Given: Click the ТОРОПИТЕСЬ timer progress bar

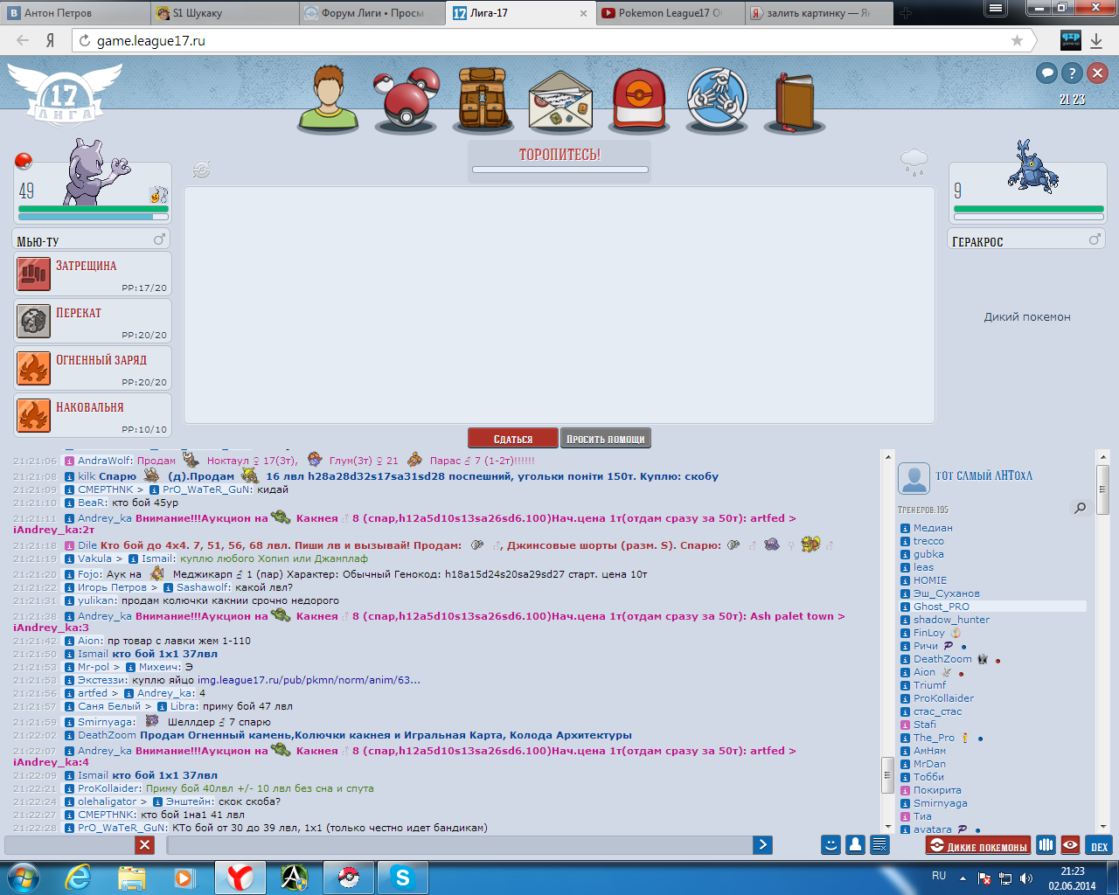Looking at the screenshot, I should 560,170.
